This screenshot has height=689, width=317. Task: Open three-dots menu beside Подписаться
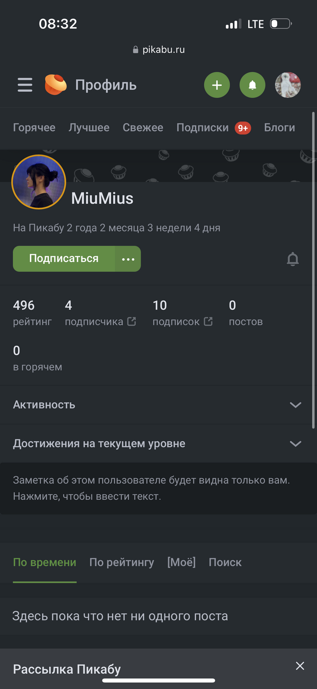[128, 259]
